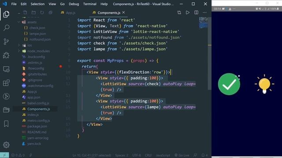Click the green checkmark animation in emulator

(x=229, y=84)
